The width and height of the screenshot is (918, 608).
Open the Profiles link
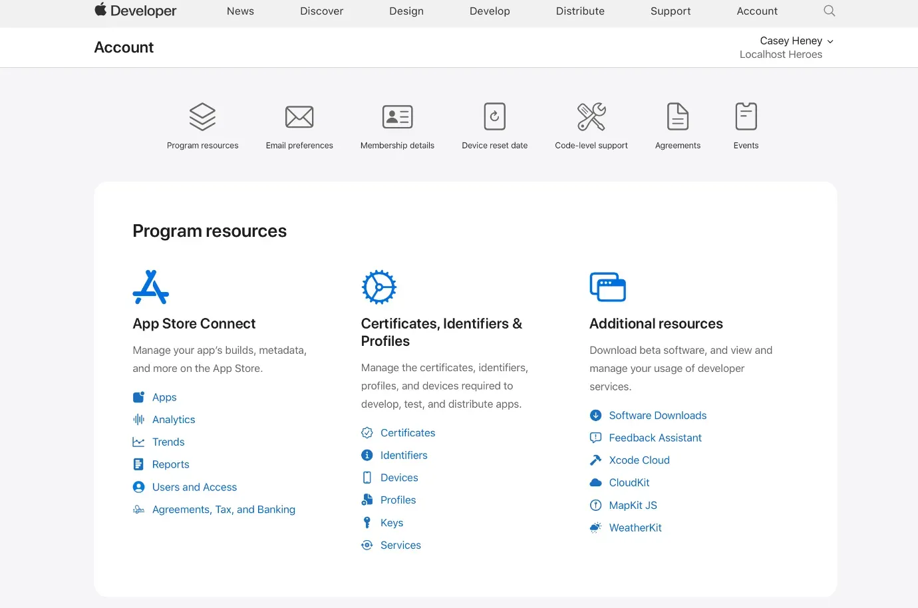[398, 500]
